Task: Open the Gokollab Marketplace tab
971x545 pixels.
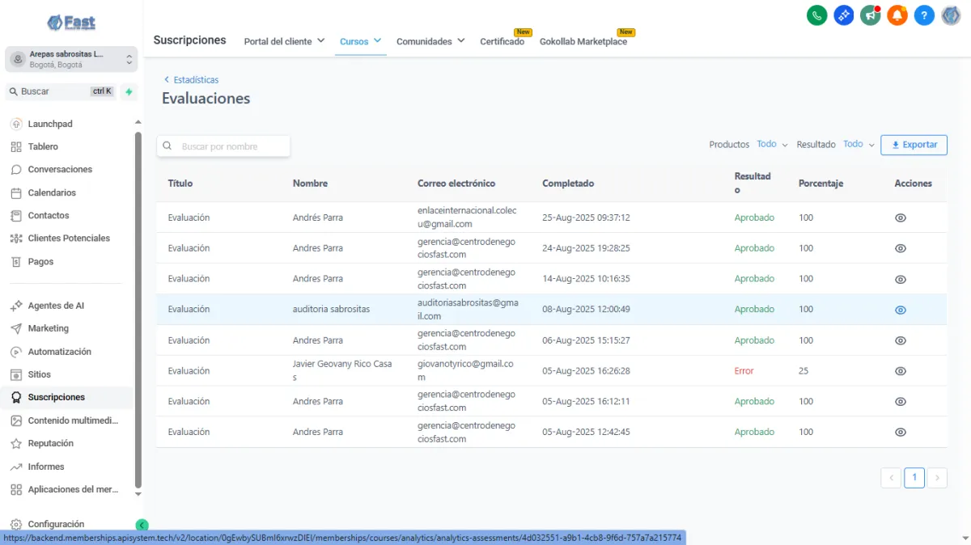Action: (x=583, y=41)
